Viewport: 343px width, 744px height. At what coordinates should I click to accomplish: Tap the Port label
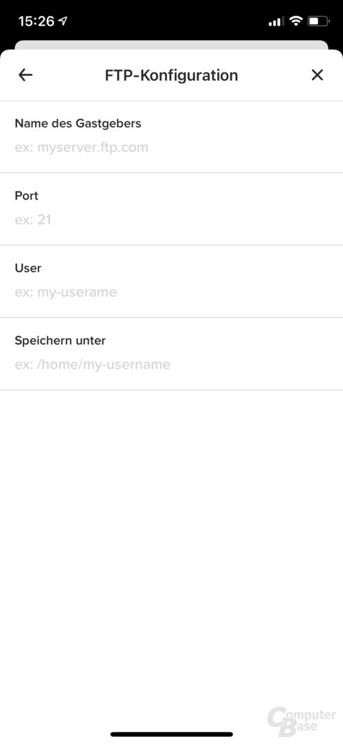pos(27,196)
